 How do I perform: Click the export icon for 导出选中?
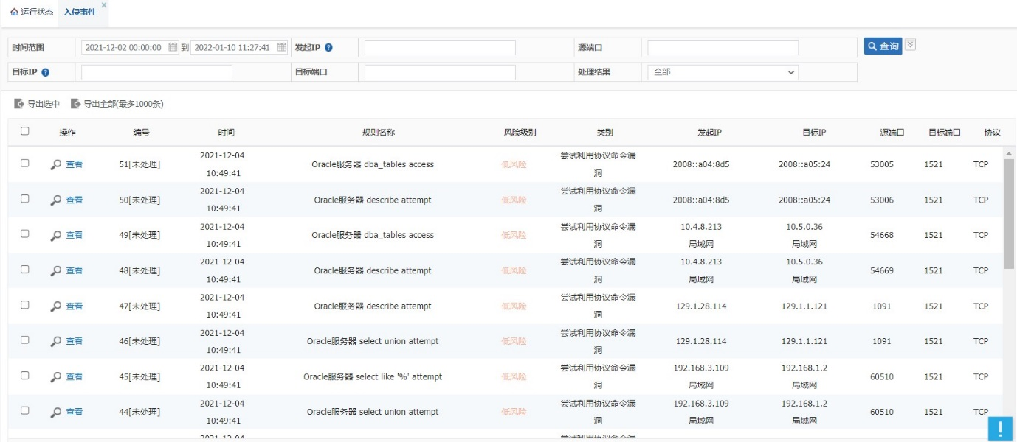(19, 104)
